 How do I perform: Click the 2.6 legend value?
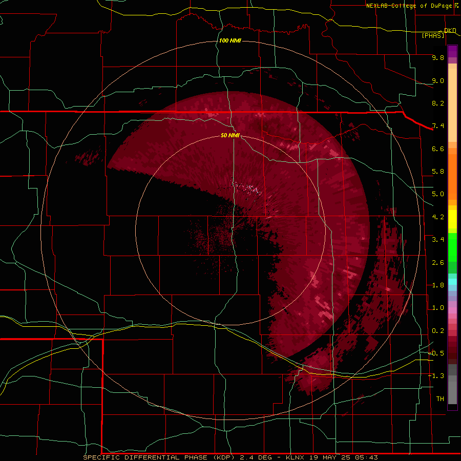[x=438, y=263]
